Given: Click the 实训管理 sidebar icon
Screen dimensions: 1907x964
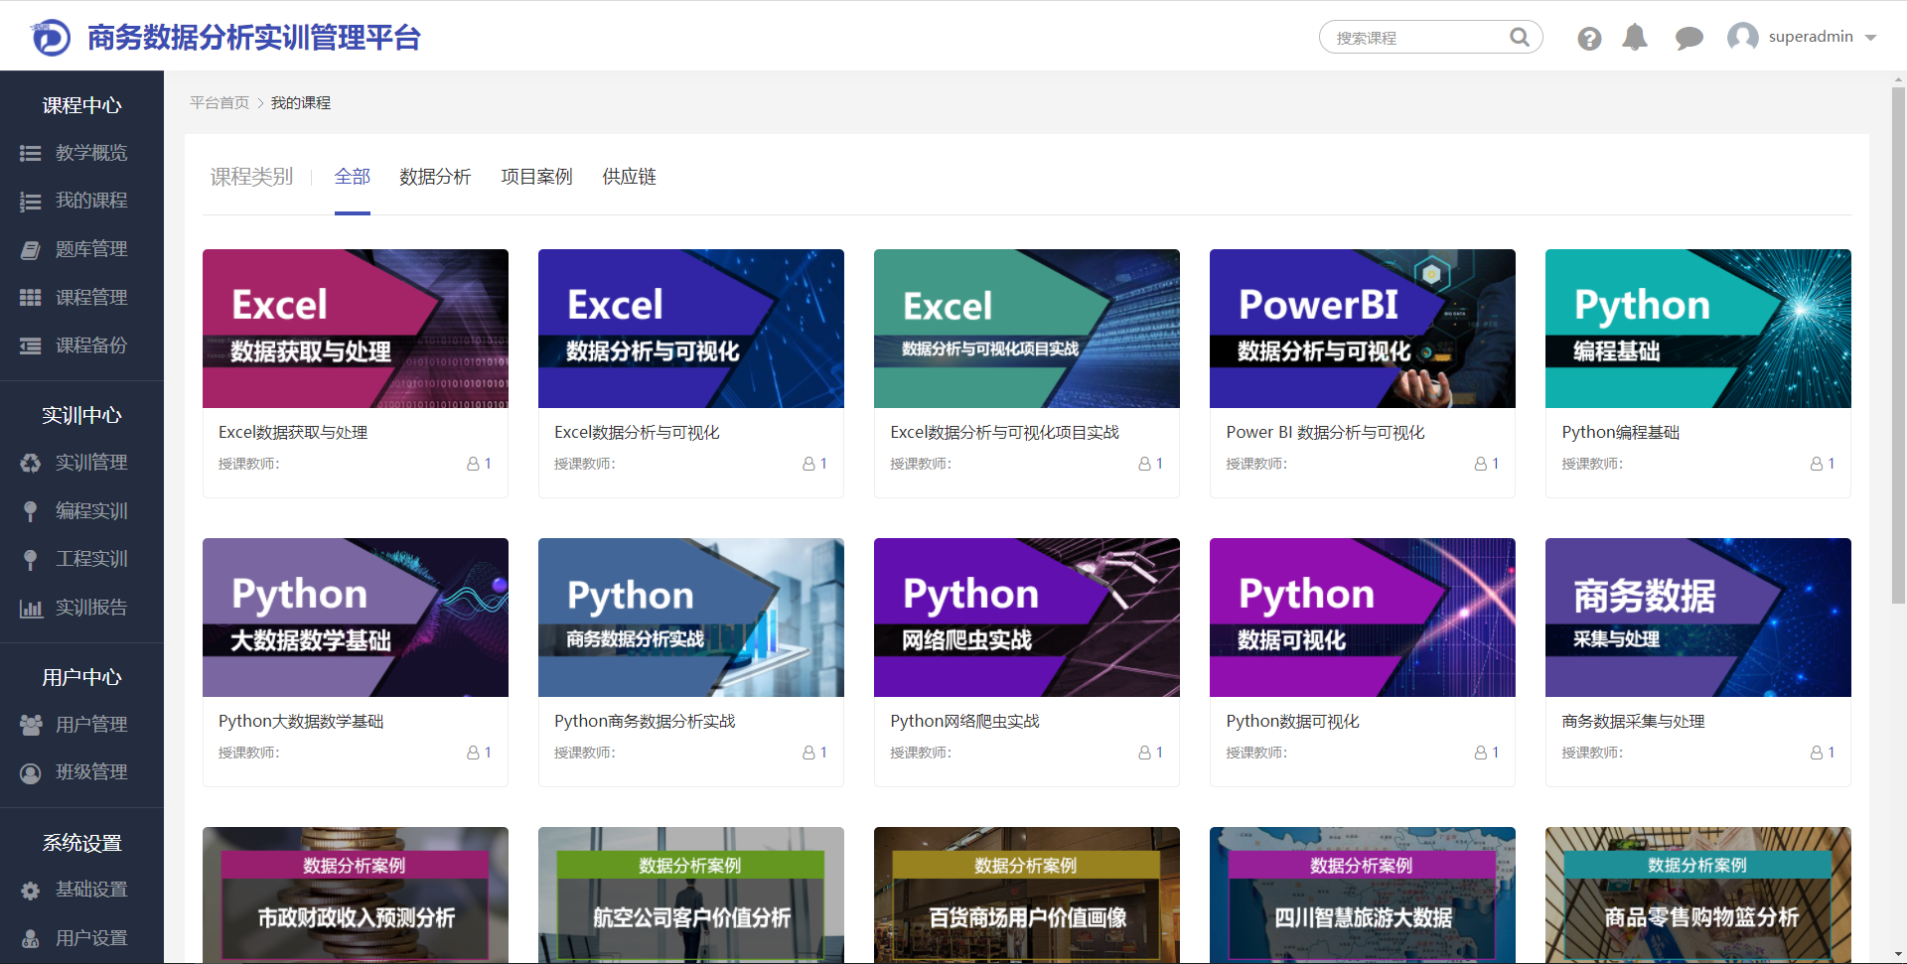Looking at the screenshot, I should (31, 463).
